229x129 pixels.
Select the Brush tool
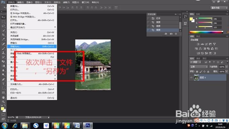click(3, 48)
